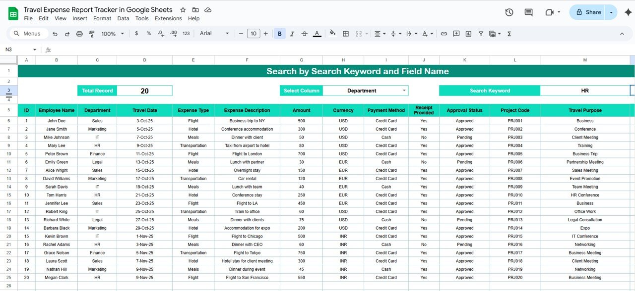The height and width of the screenshot is (291, 635).
Task: Open the Arial font dropdown
Action: [x=214, y=34]
